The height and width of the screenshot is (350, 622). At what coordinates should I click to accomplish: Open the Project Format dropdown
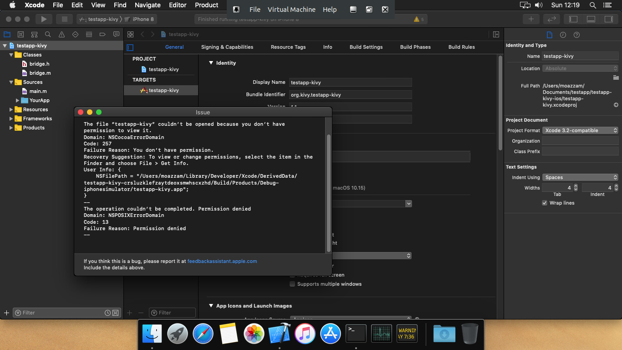[x=580, y=130]
